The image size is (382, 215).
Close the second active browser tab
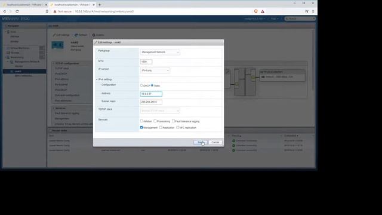[94, 5]
